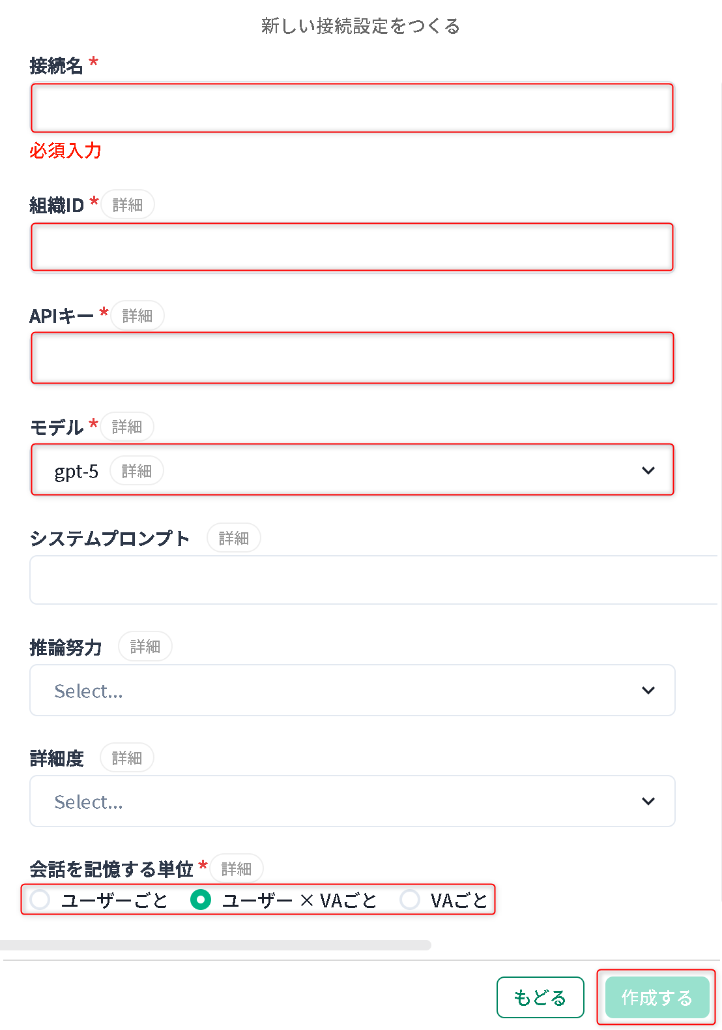Click the 詳細 badge beside システムプロンプト
Viewport: 722px width, 1030px height.
234,538
